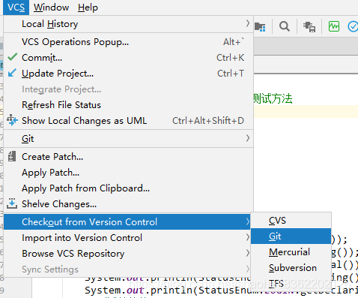Choose Shelve Changes... entry

pyautogui.click(x=128, y=204)
